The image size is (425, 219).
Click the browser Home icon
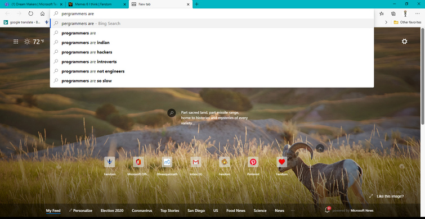(x=42, y=13)
